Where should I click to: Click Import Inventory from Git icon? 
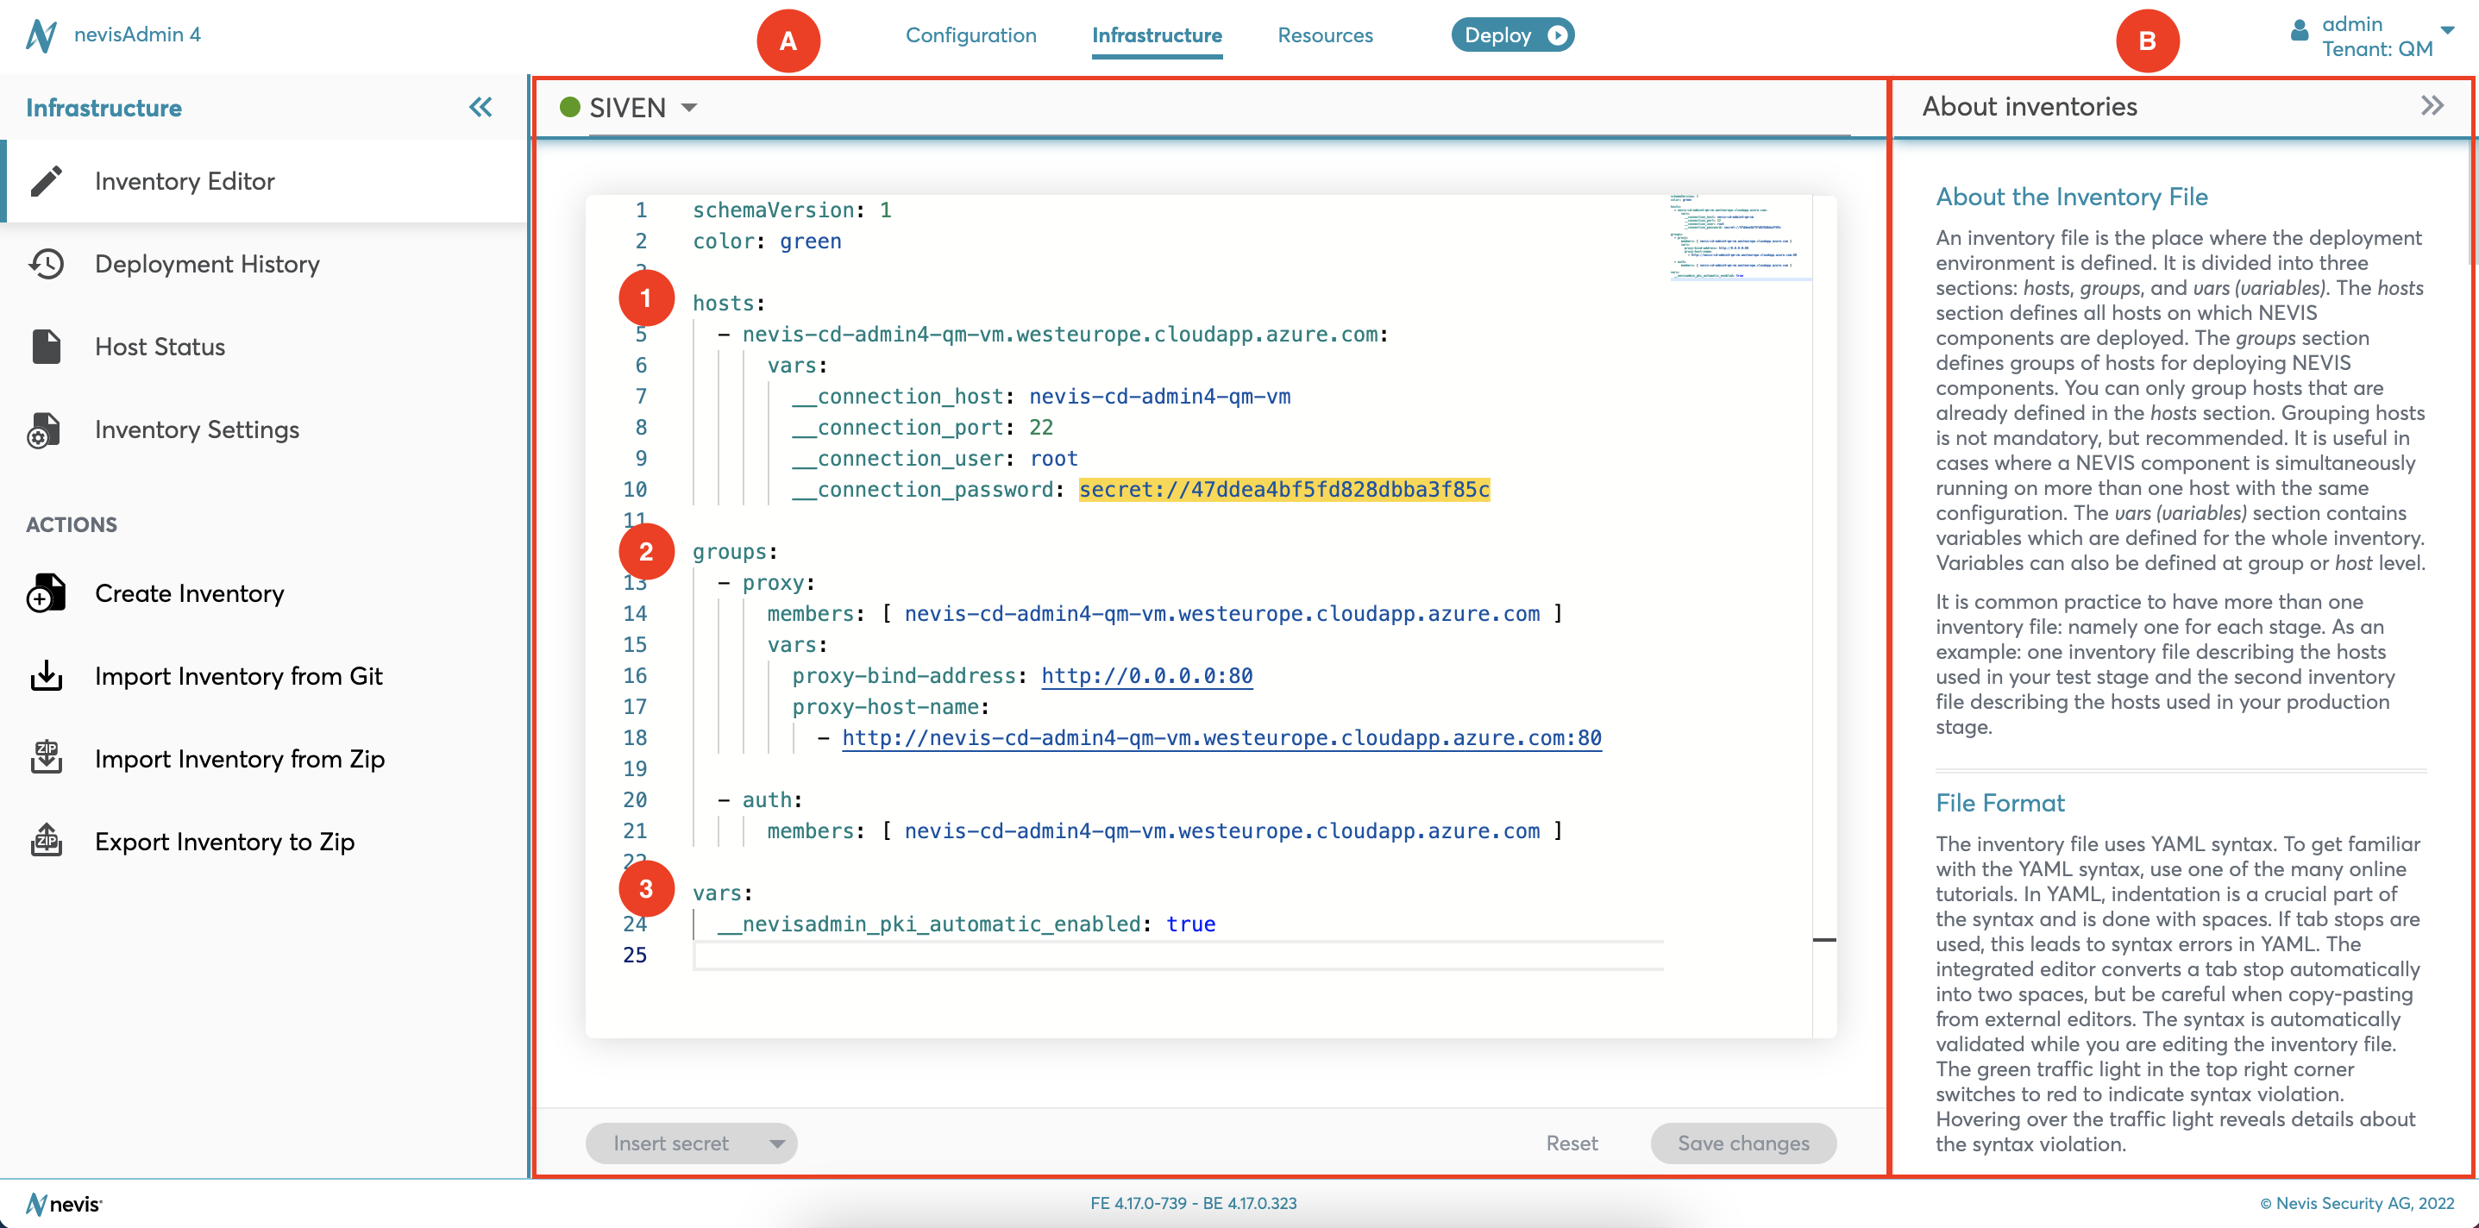coord(47,677)
